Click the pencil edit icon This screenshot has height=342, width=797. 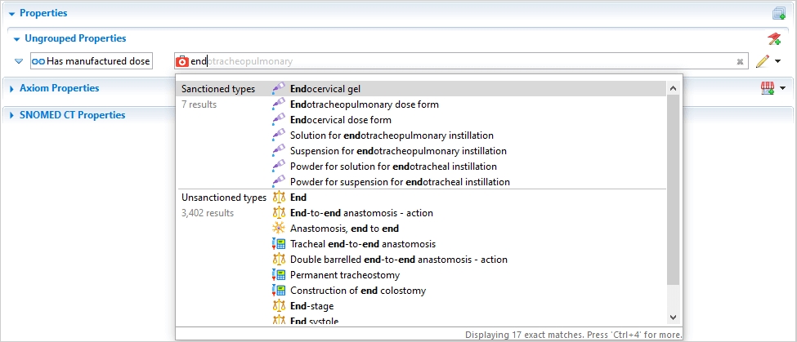coord(762,61)
